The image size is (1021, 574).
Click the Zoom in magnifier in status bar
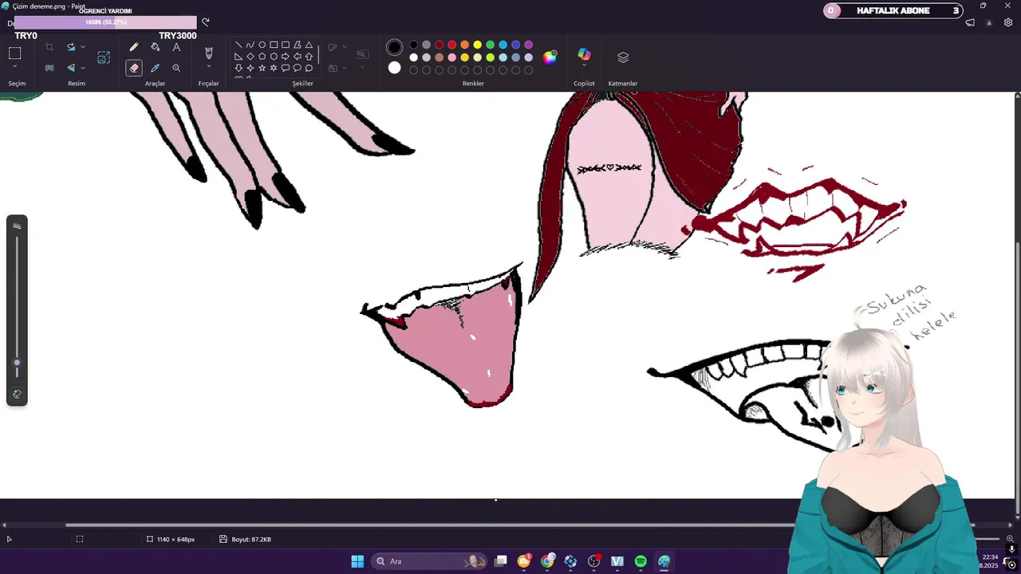point(1009,539)
